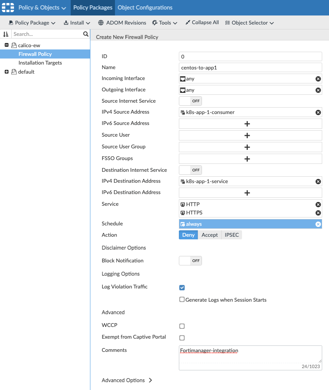Toggle the Block Notification switch
The image size is (329, 390).
[x=190, y=261]
